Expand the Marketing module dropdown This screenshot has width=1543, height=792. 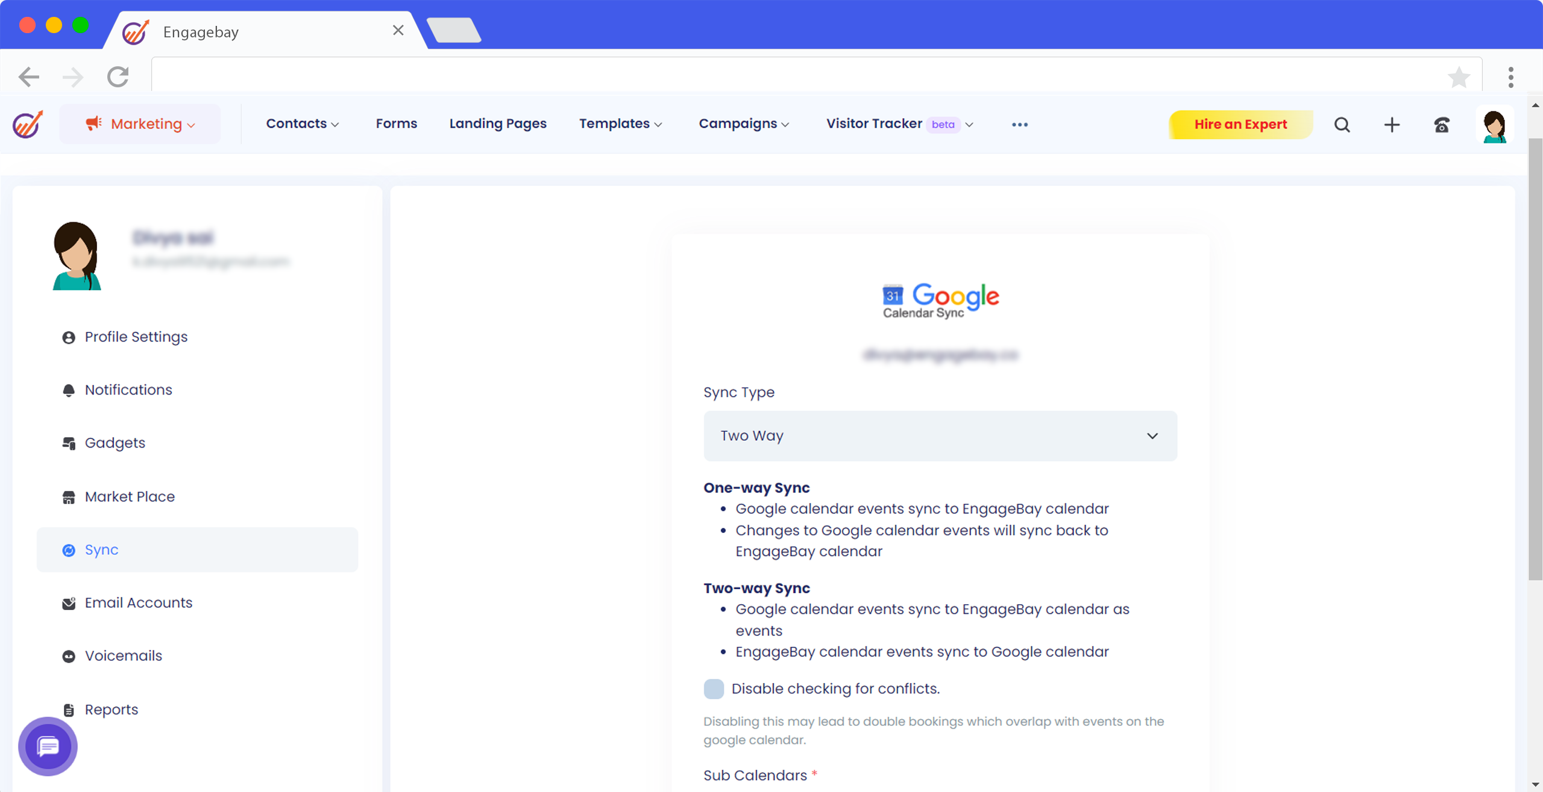[x=140, y=123]
